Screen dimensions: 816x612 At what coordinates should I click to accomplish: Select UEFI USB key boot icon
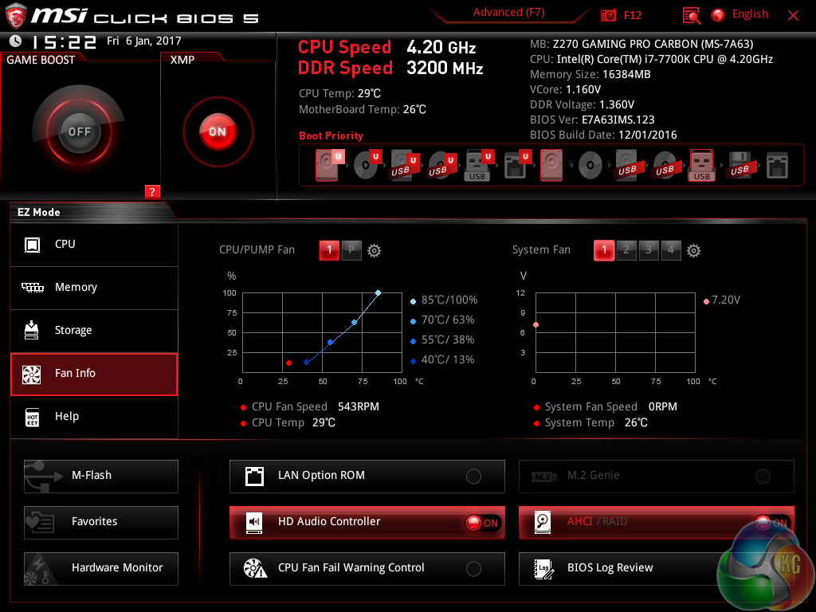[478, 166]
